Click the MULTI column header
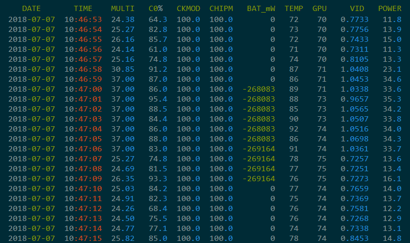This screenshot has width=410, height=243. pyautogui.click(x=123, y=8)
